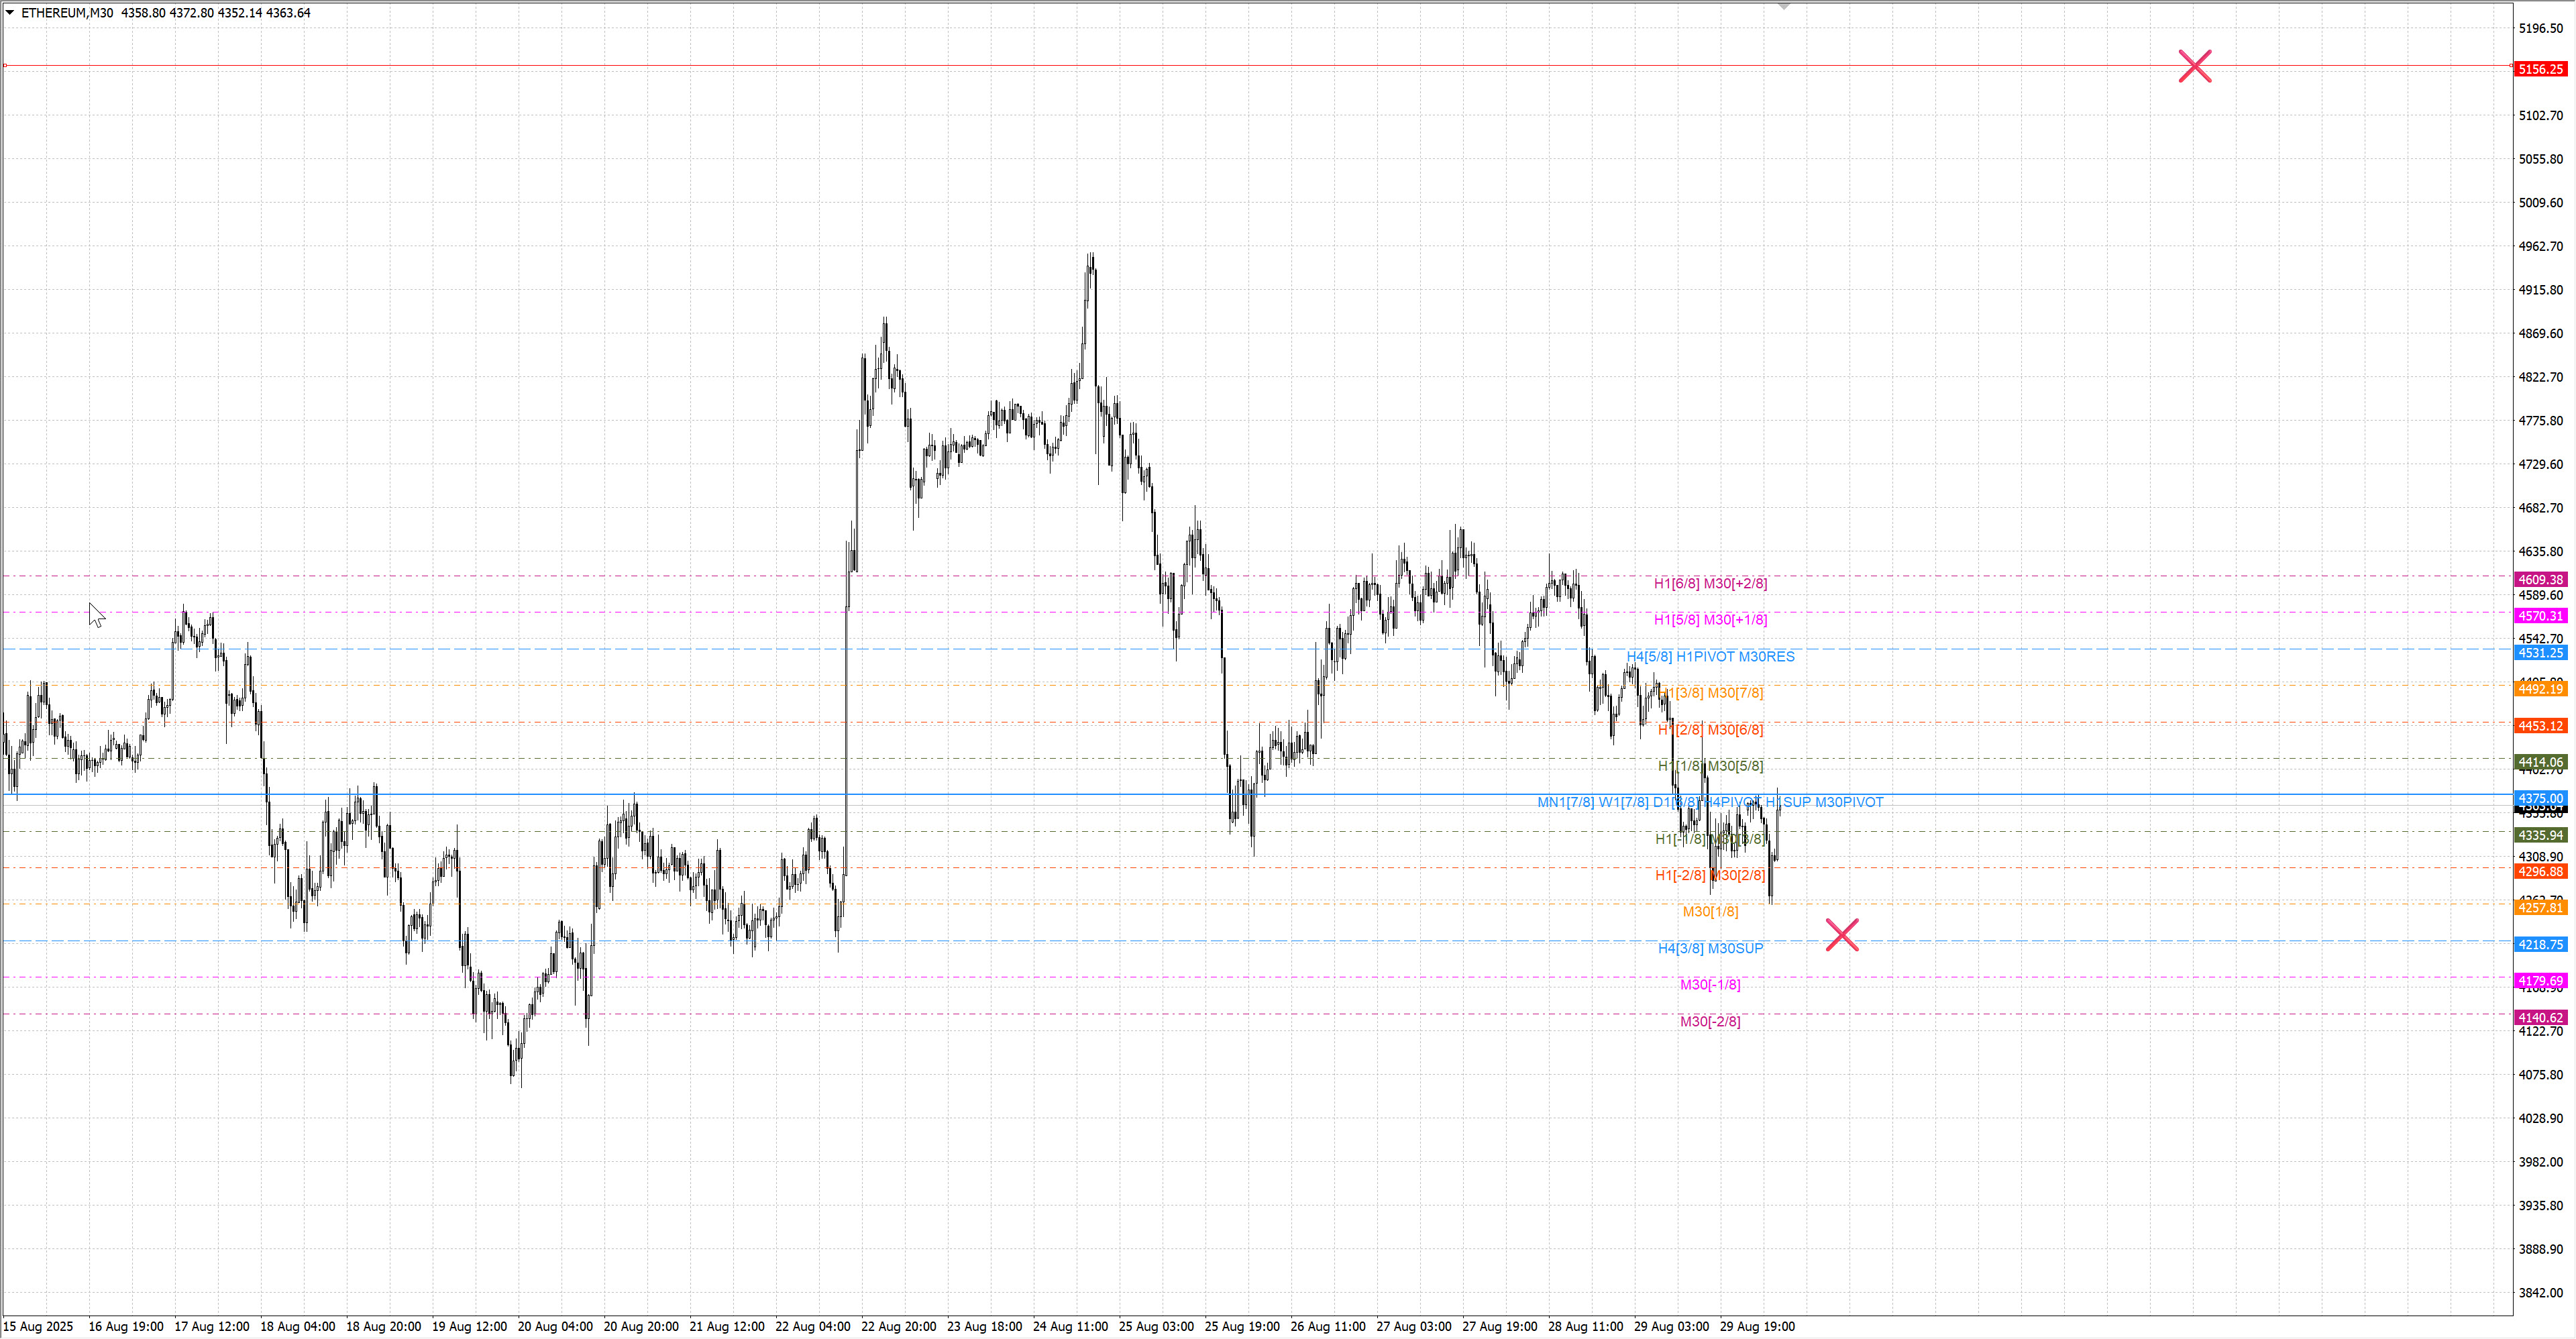
Task: Select the M30[1/8] orange label
Action: coord(1710,911)
